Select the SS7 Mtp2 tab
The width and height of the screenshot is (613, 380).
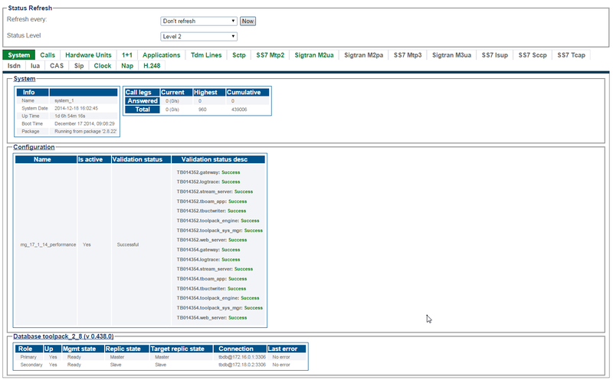click(270, 55)
